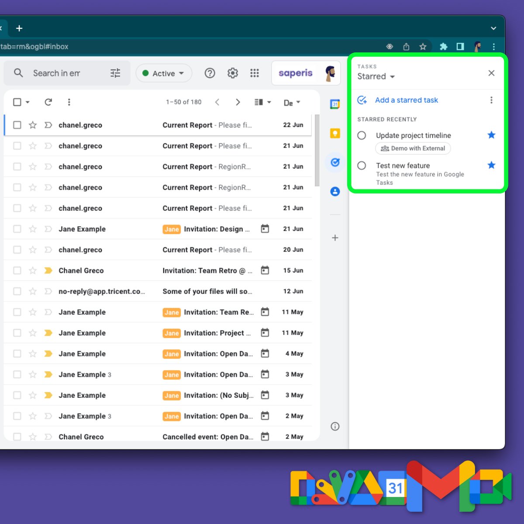Click the calendar icon on Team Retro email
524x524 pixels.
[265, 270]
